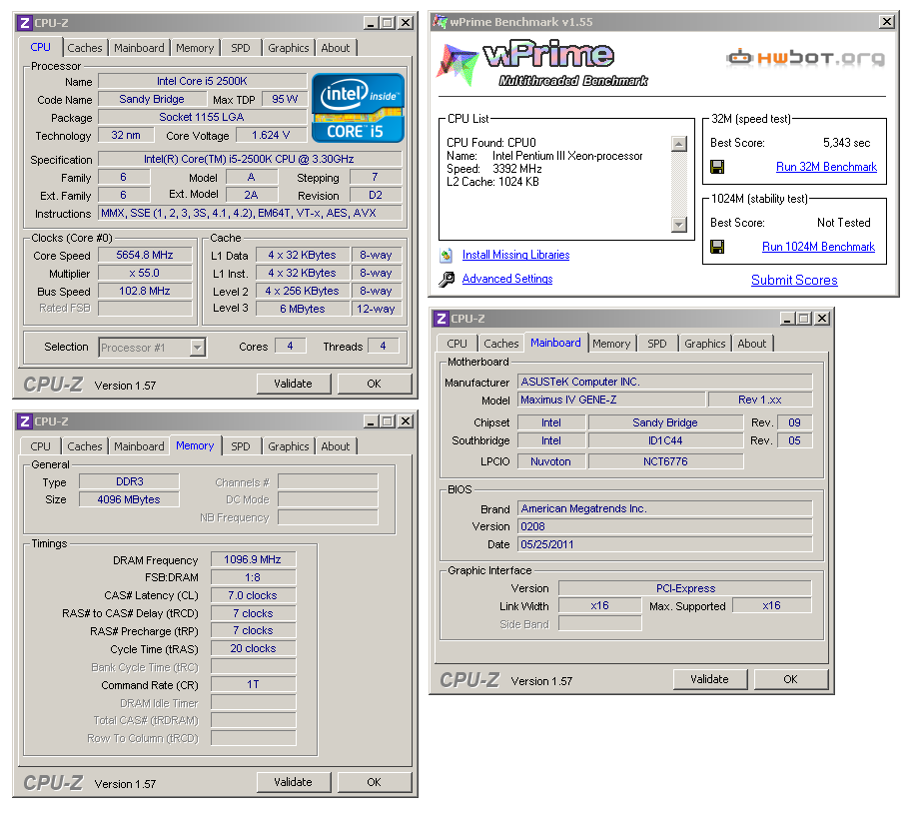Click OK in the Memory tab window
The height and width of the screenshot is (814, 914).
[375, 782]
